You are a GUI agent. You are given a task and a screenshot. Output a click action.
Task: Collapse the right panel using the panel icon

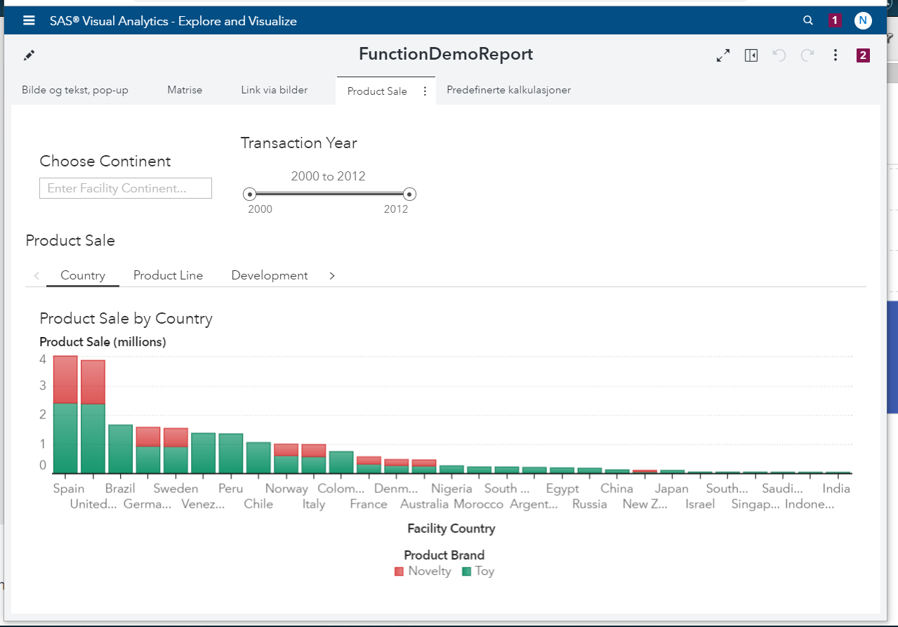(x=751, y=55)
